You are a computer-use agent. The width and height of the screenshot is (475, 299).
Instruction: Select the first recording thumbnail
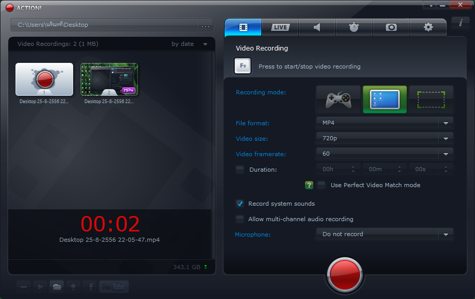44,79
